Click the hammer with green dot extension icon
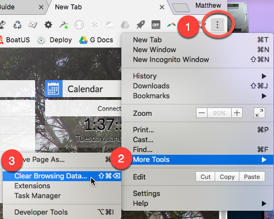274x219 pixels. click(x=64, y=25)
